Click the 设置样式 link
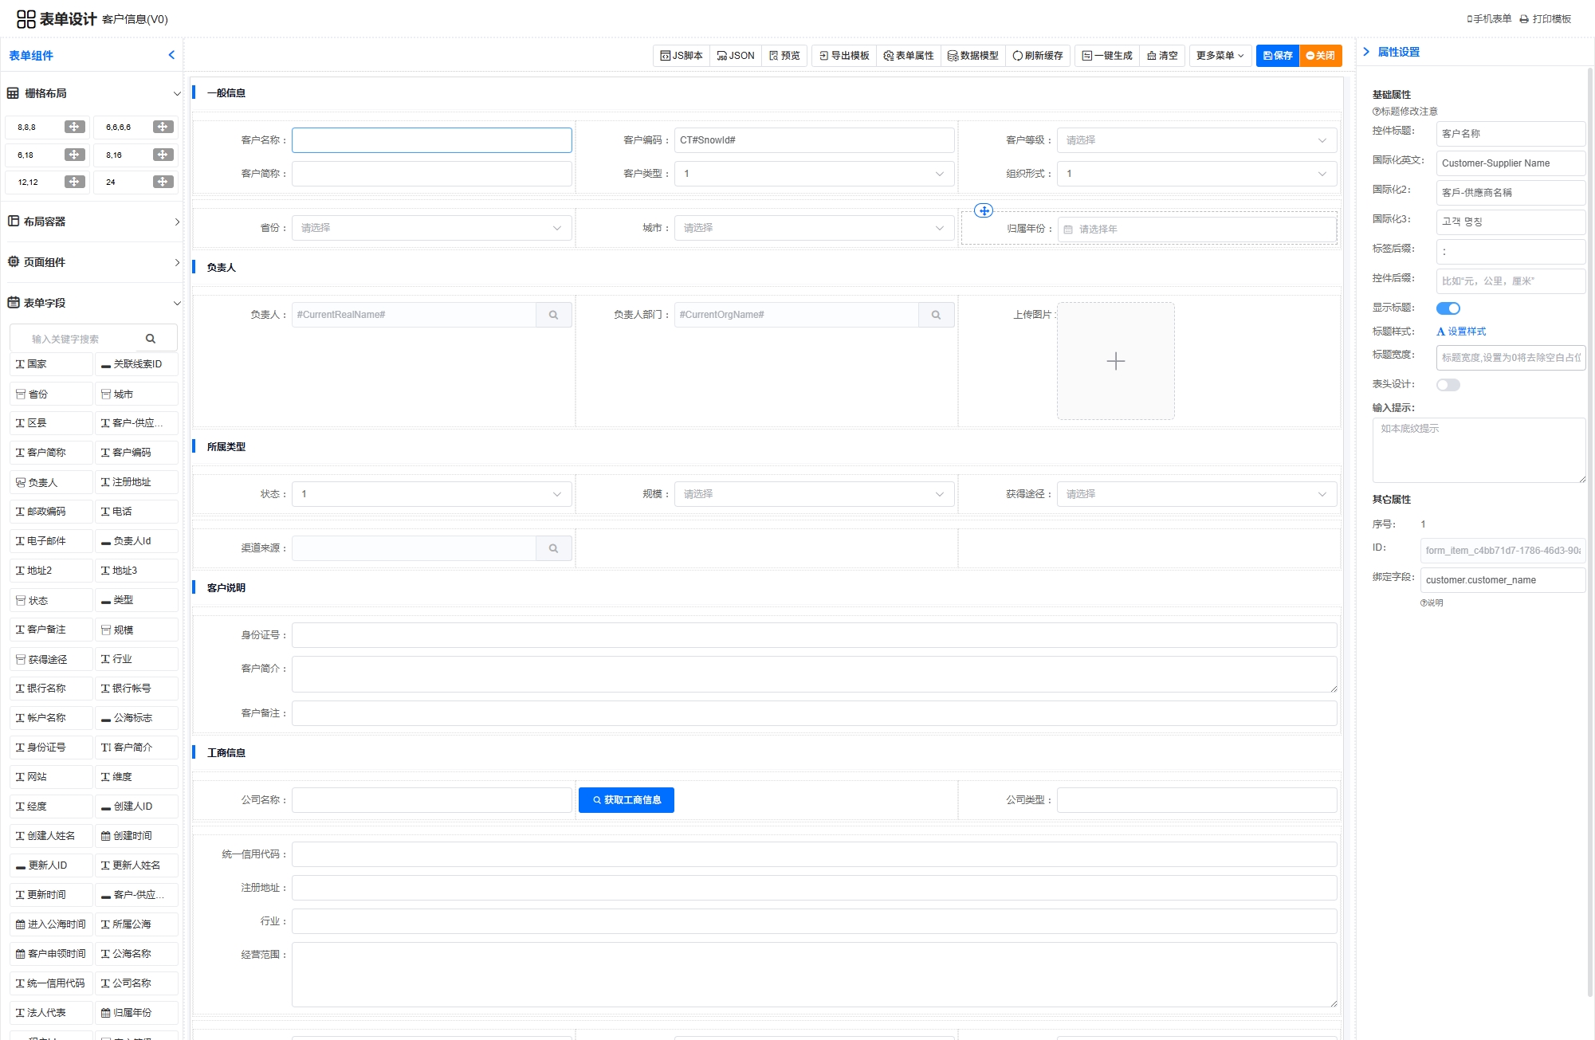The width and height of the screenshot is (1595, 1040). pos(1461,332)
